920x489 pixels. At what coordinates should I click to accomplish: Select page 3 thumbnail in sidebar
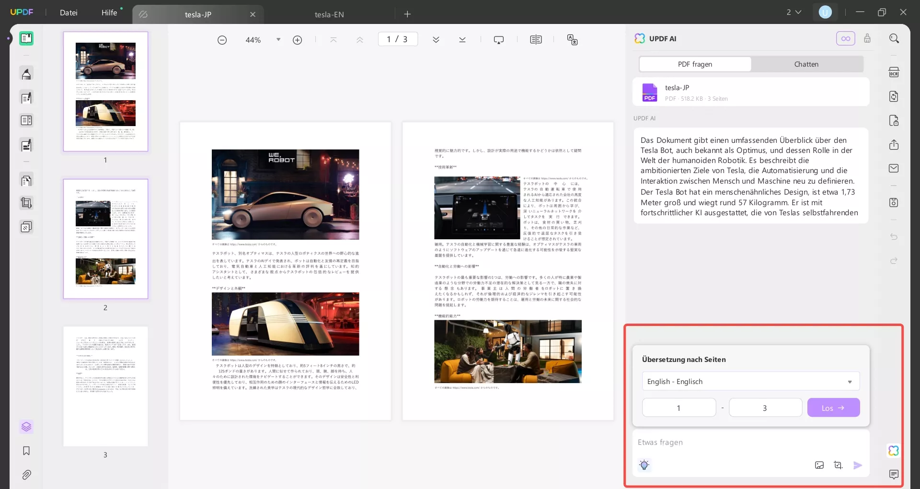(x=105, y=386)
